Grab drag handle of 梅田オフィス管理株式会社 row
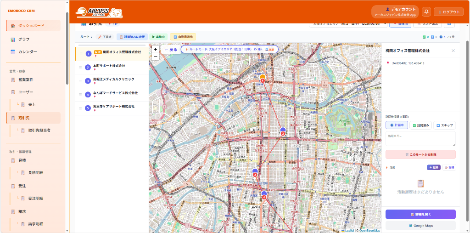Screen dimensions: 470x233 [80, 54]
